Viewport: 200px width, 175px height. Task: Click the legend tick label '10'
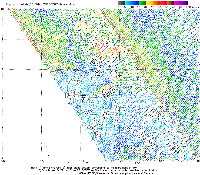click(x=132, y=7)
